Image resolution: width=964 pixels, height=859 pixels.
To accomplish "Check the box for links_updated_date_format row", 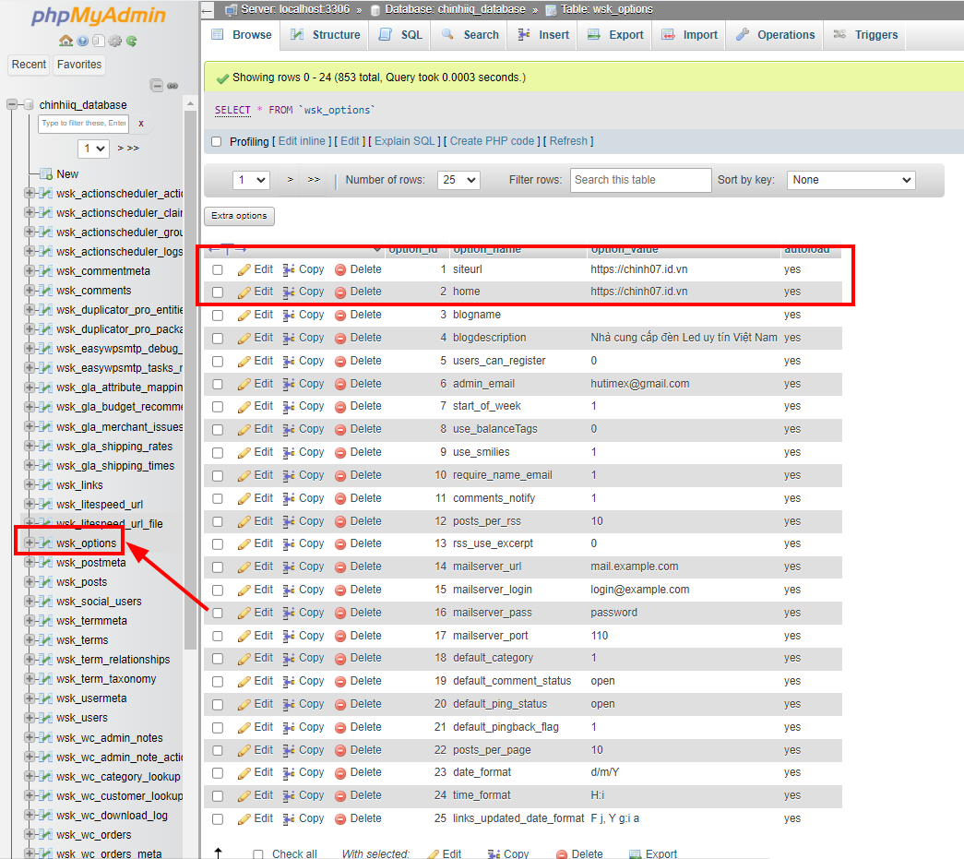I will click(218, 819).
